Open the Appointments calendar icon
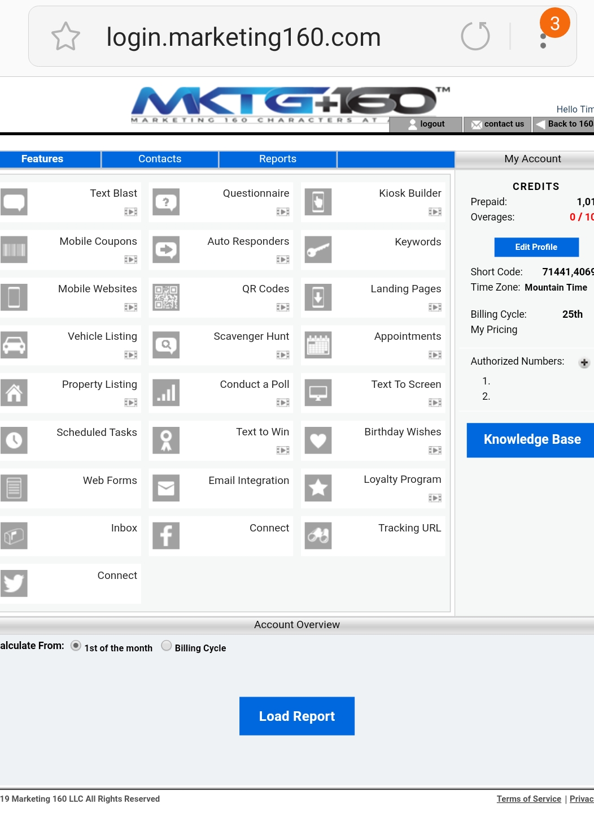 (318, 345)
